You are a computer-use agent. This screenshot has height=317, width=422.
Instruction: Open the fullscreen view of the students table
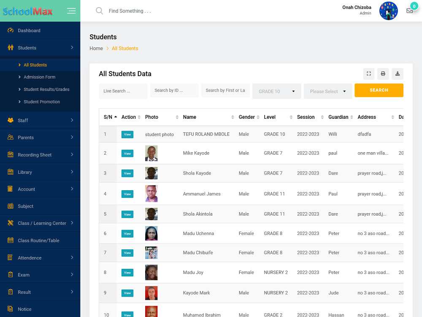pyautogui.click(x=368, y=74)
